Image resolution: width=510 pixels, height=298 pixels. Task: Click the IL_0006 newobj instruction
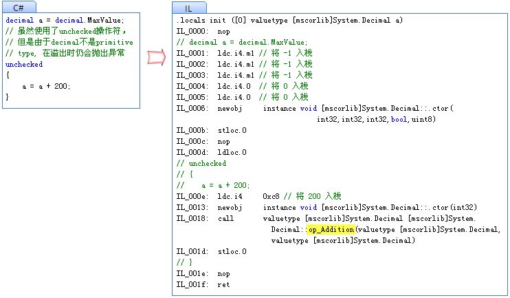315,108
